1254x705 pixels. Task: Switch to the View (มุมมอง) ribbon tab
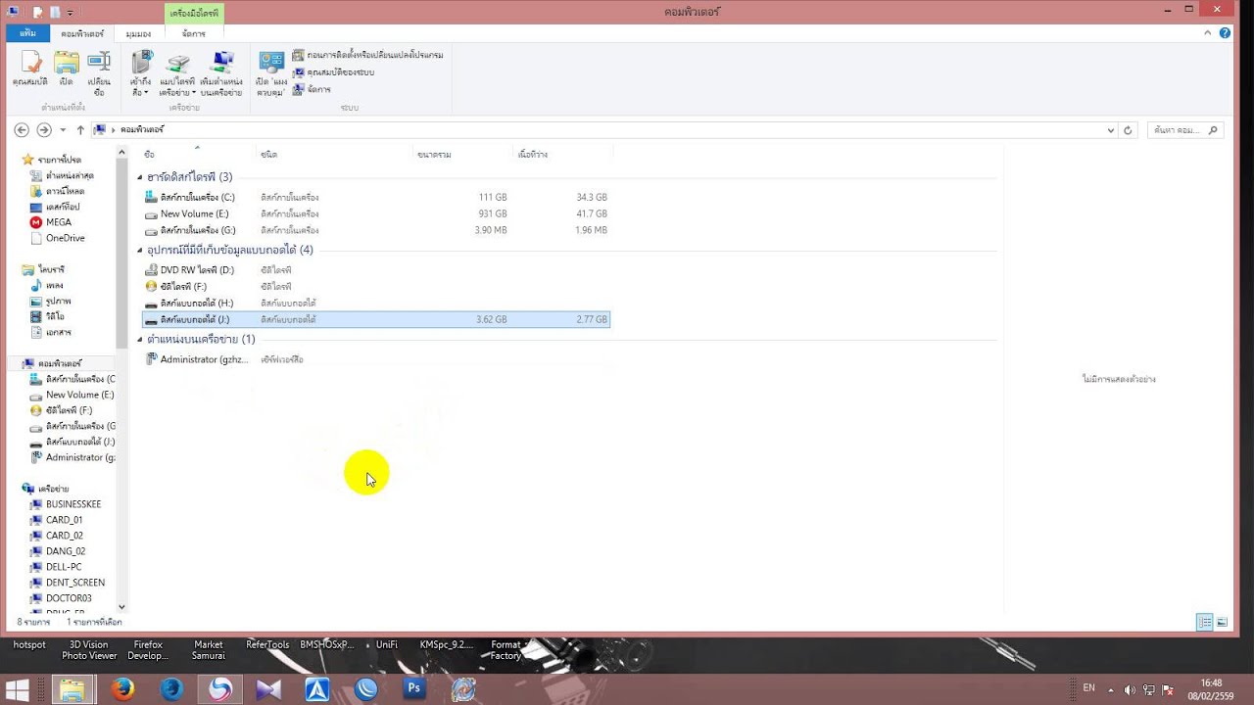138,33
